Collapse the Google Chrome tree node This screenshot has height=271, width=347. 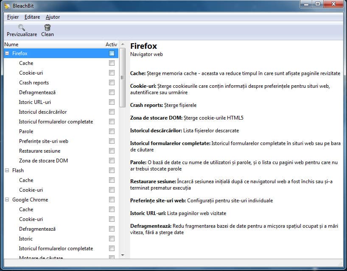7,200
